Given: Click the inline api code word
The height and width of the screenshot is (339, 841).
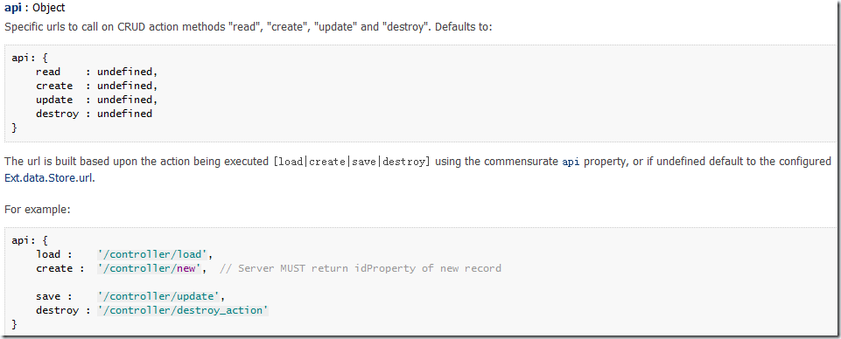Looking at the screenshot, I should pyautogui.click(x=570, y=162).
